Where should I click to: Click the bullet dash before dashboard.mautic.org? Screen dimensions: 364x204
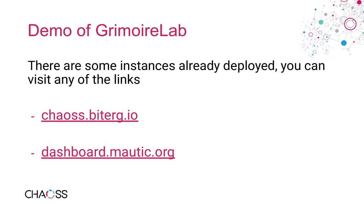point(33,153)
